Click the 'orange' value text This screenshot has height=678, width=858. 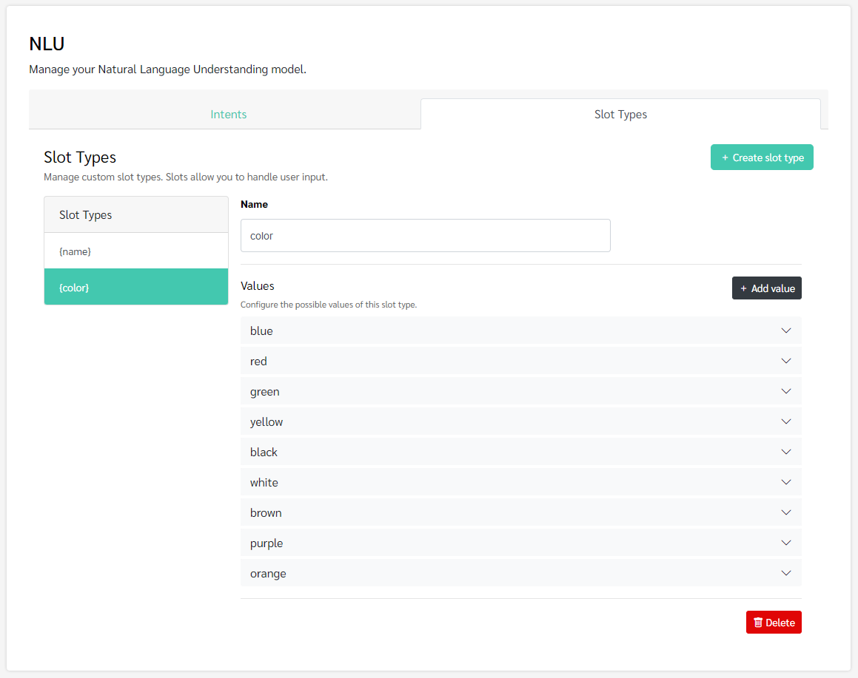point(268,574)
